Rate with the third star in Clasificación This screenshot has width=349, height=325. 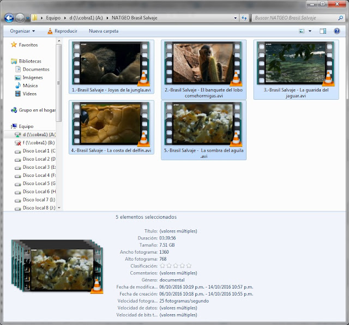coord(176,266)
